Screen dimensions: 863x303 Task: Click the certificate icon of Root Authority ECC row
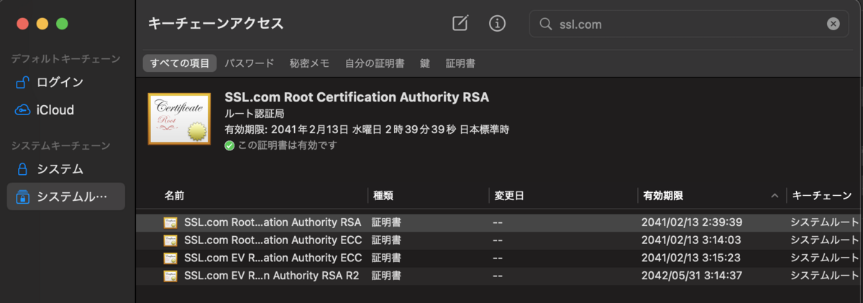tap(170, 240)
